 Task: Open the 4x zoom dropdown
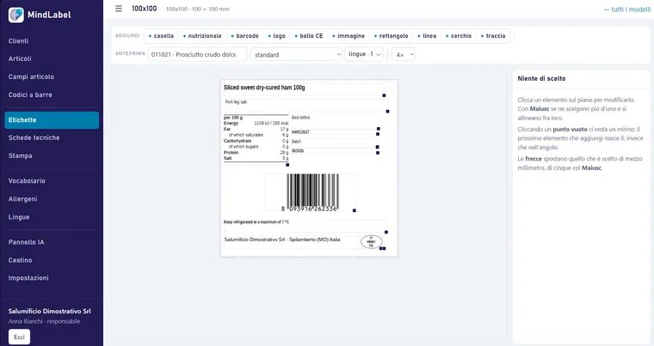pyautogui.click(x=403, y=55)
